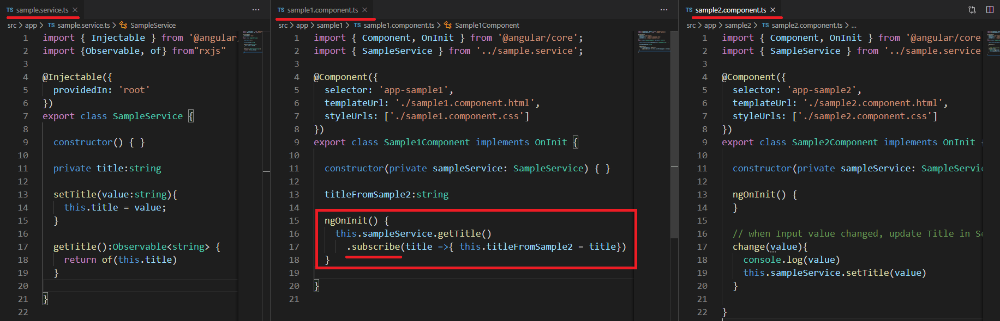Click "'app-sample2'" selector string
The width and height of the screenshot is (1000, 321).
(x=821, y=90)
